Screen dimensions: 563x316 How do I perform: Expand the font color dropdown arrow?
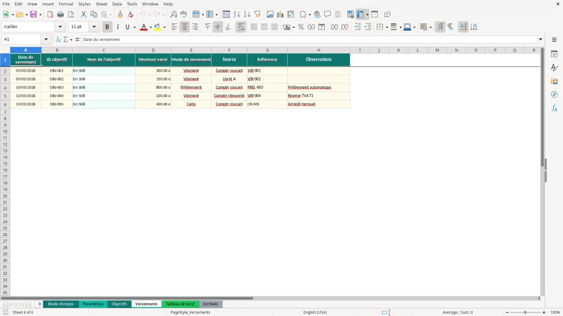(151, 27)
